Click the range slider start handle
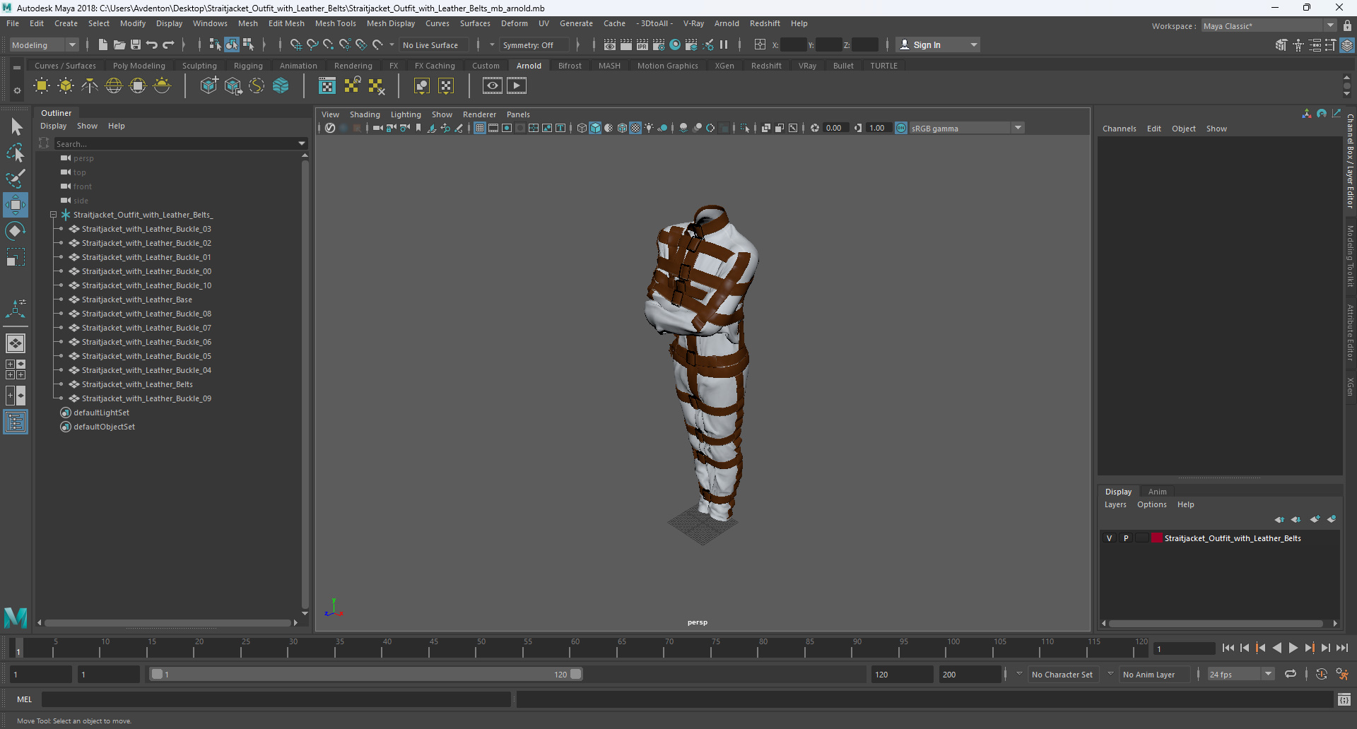Image resolution: width=1357 pixels, height=729 pixels. [x=157, y=674]
